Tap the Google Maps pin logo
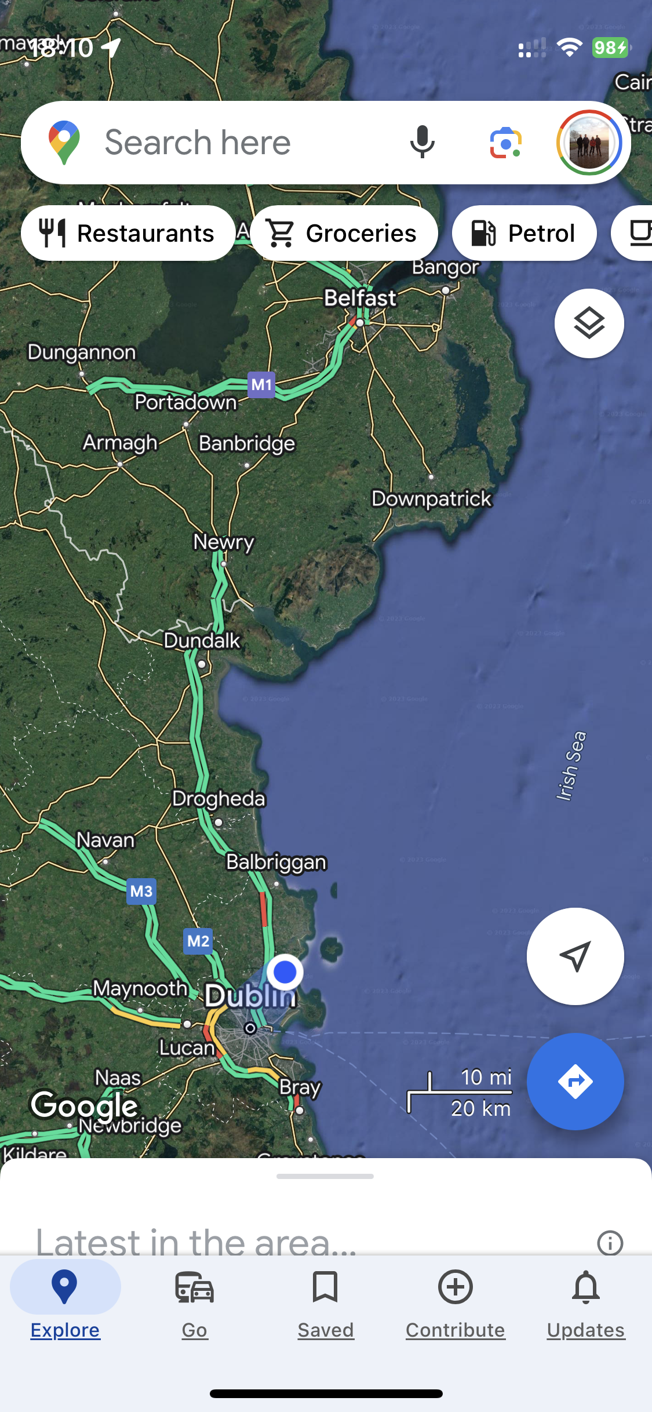Image resolution: width=652 pixels, height=1412 pixels. [64, 143]
